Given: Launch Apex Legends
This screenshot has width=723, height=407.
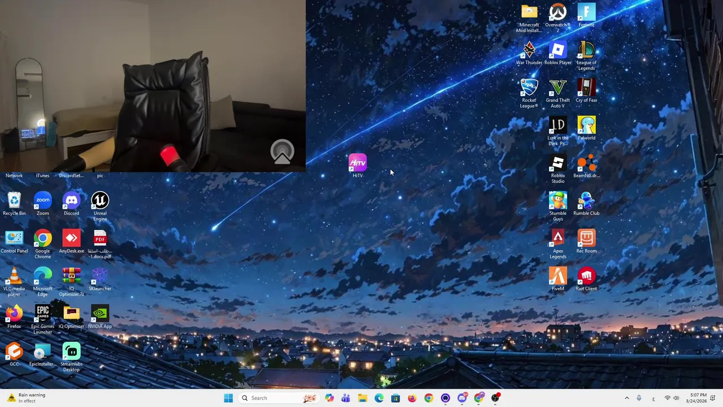Looking at the screenshot, I should (x=558, y=245).
